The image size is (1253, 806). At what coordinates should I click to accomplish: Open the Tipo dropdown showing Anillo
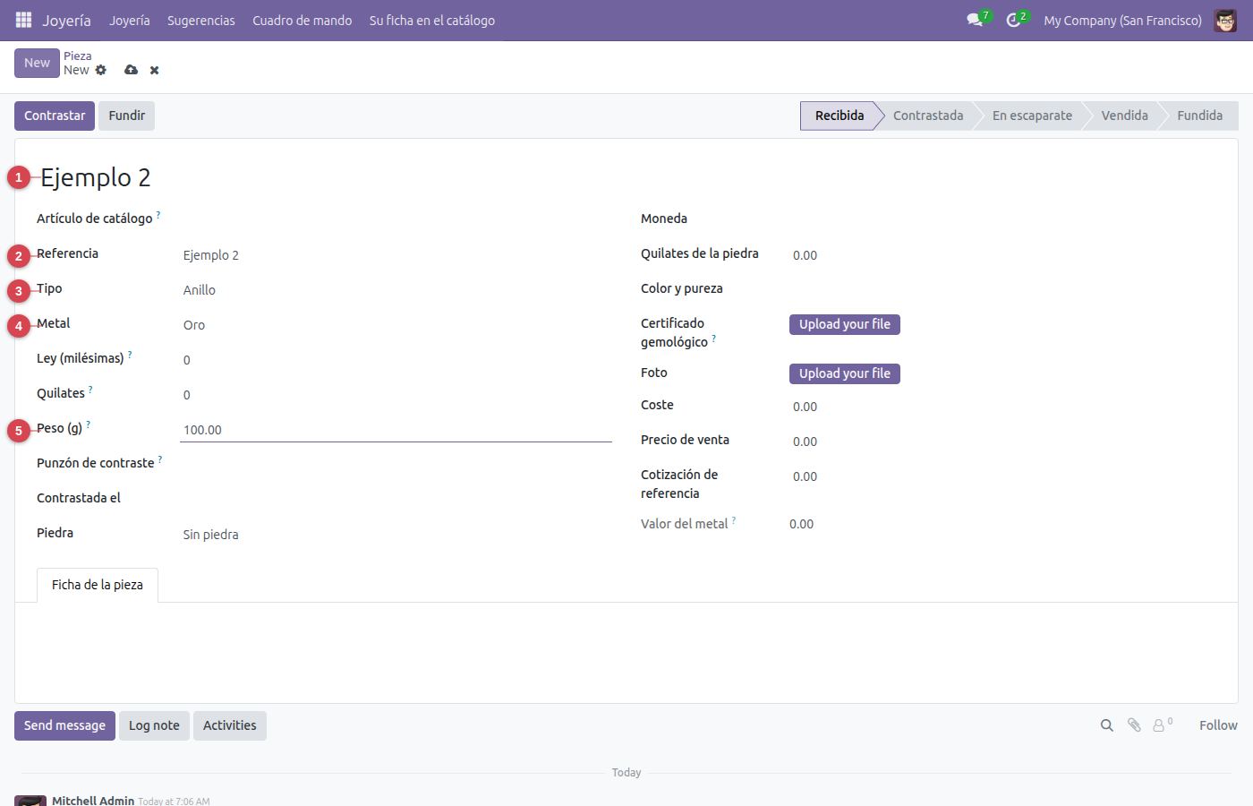396,290
